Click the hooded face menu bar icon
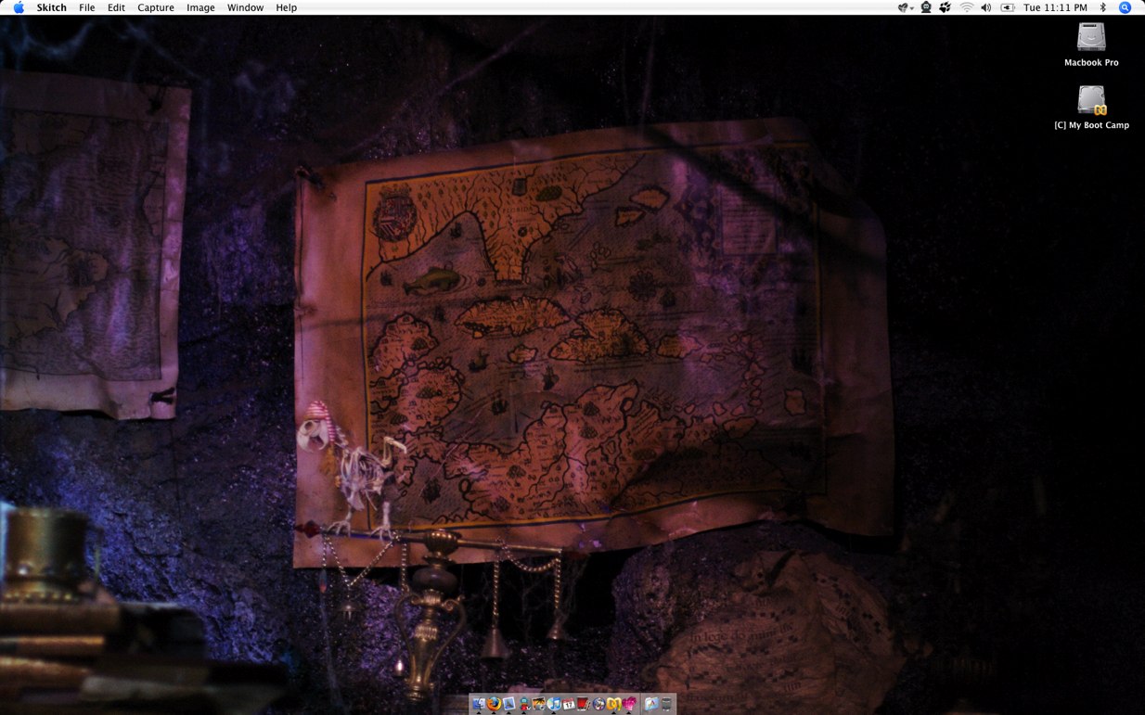The width and height of the screenshot is (1145, 715). tap(926, 7)
